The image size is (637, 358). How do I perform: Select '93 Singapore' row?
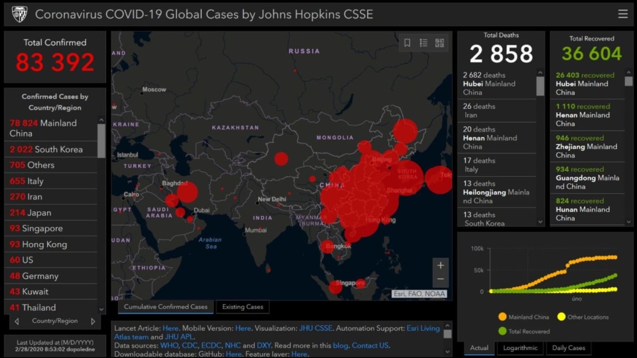pyautogui.click(x=51, y=228)
